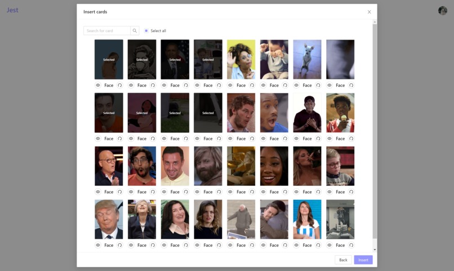Image resolution: width=454 pixels, height=271 pixels.
Task: Click eye icon under two men hugging card
Action: click(x=263, y=245)
